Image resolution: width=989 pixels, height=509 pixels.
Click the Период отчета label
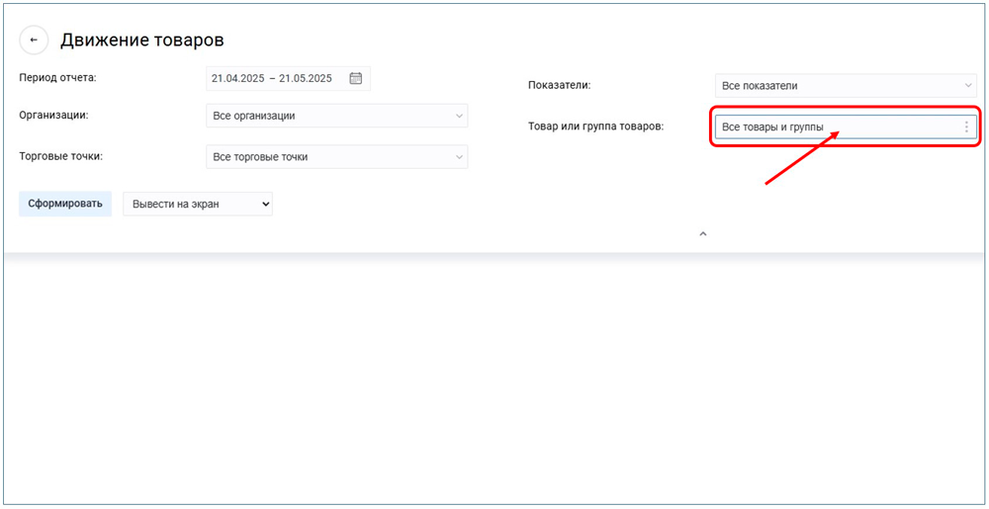57,77
